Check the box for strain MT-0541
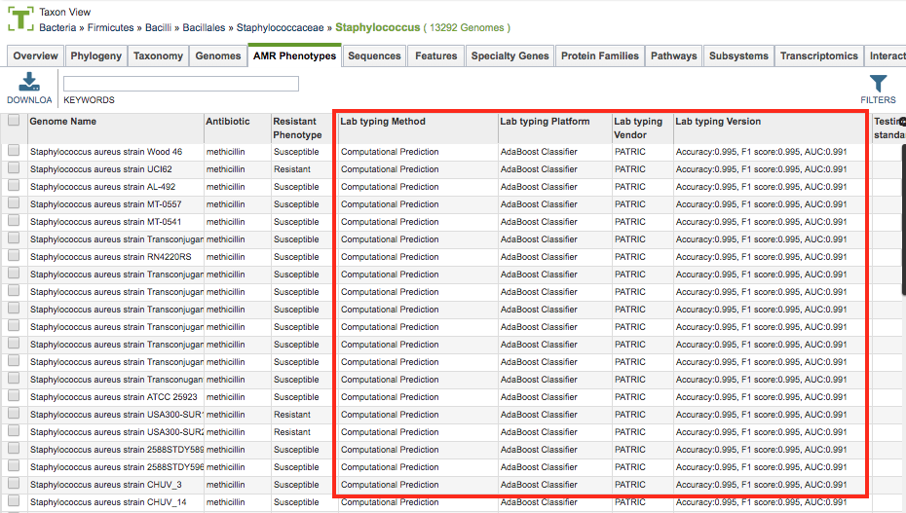The height and width of the screenshot is (513, 906). [x=14, y=220]
